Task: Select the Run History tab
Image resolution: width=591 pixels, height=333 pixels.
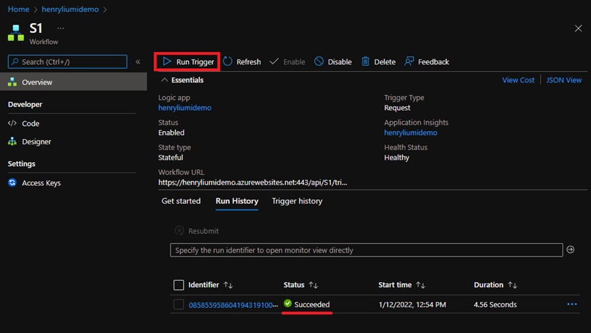Action: tap(236, 201)
